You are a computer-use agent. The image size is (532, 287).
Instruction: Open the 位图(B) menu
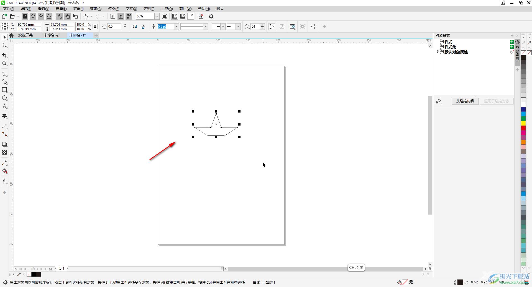click(114, 9)
